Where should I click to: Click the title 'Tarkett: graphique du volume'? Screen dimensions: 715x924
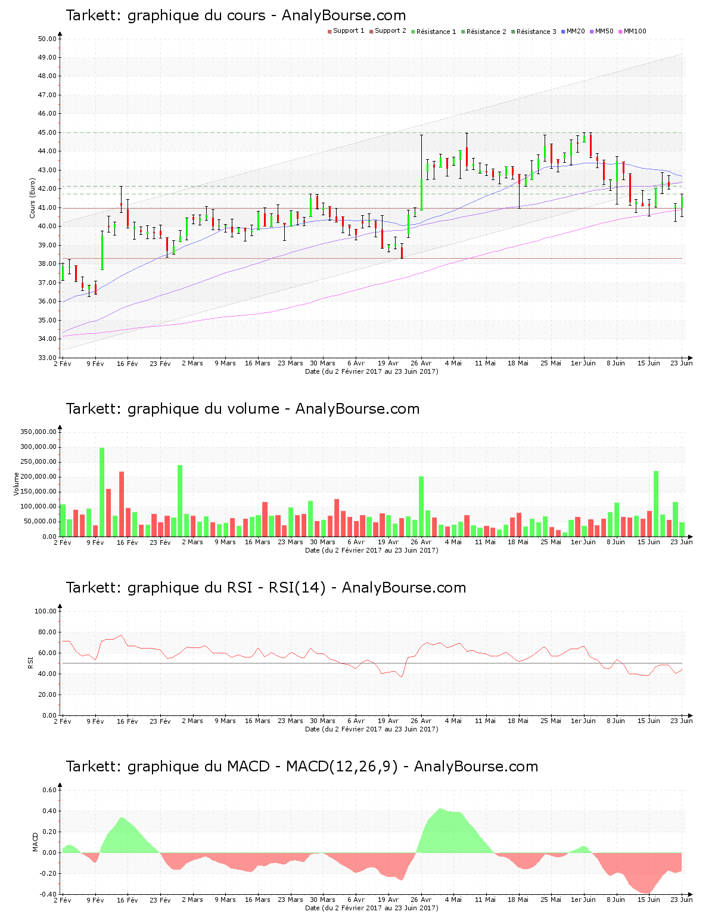173,409
